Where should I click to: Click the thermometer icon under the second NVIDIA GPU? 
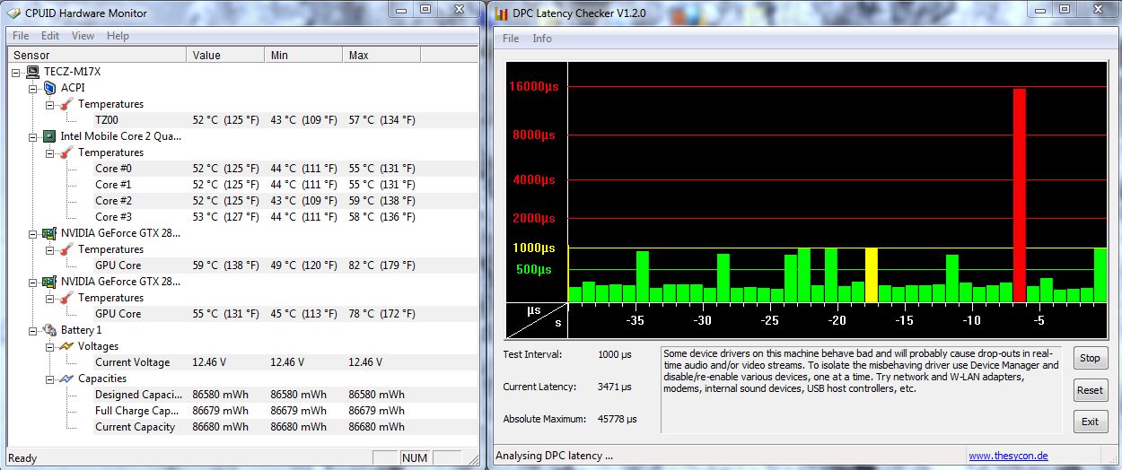(x=67, y=298)
